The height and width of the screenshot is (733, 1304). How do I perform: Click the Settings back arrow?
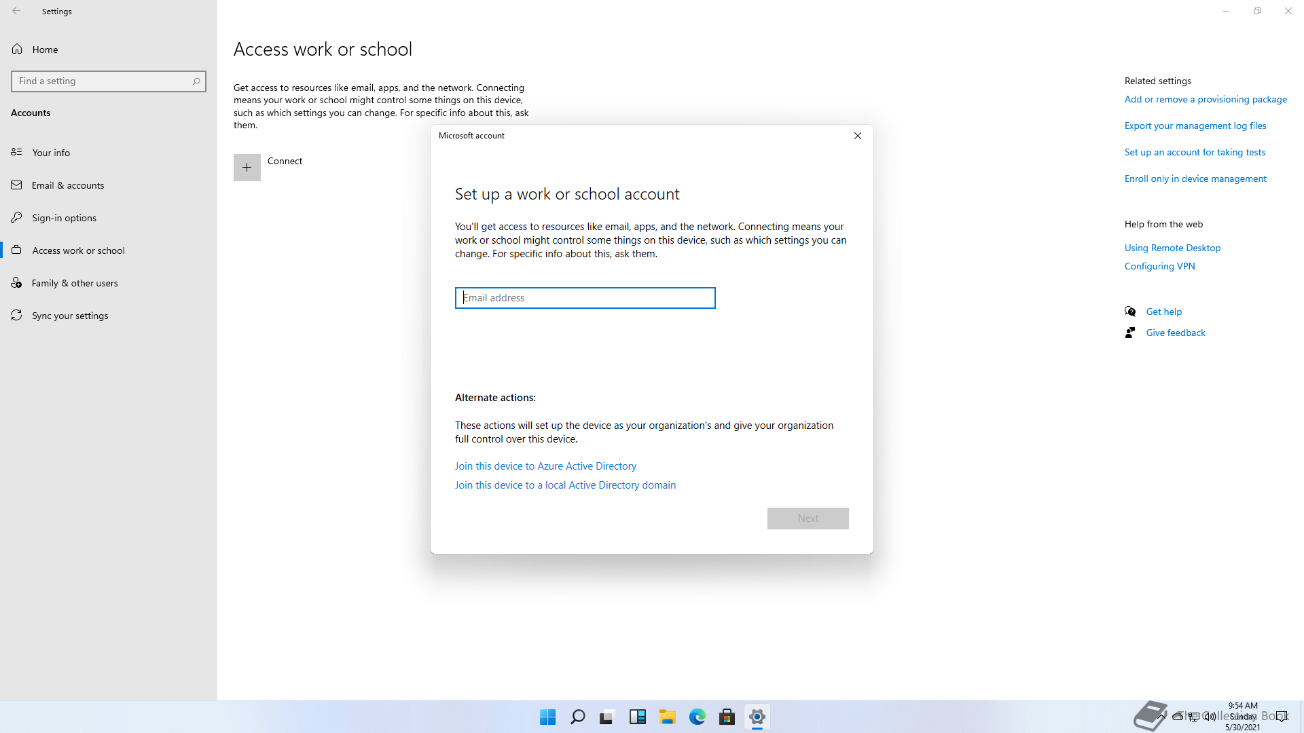(x=16, y=11)
